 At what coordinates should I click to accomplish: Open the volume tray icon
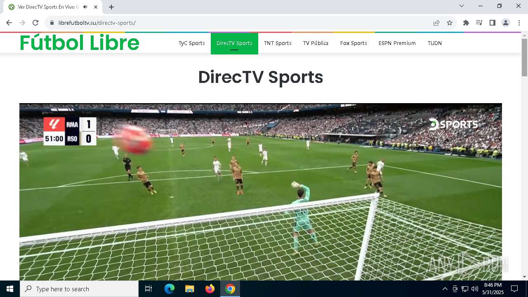[475, 289]
